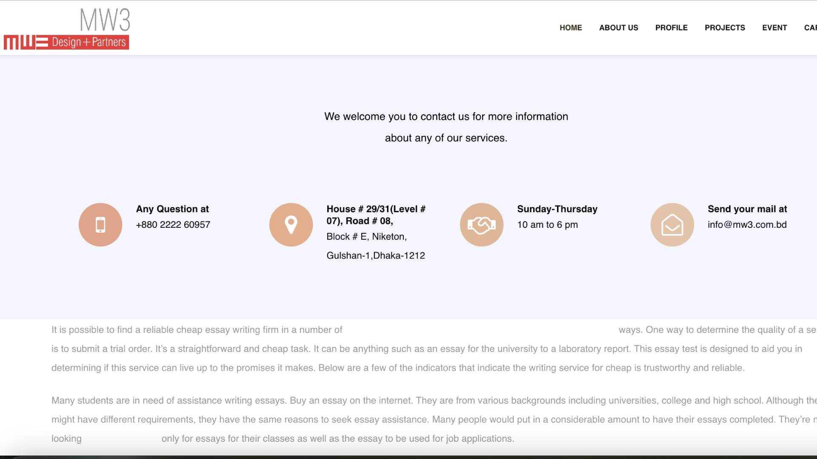Click the open envelope mail icon
Image resolution: width=817 pixels, height=459 pixels.
click(672, 225)
